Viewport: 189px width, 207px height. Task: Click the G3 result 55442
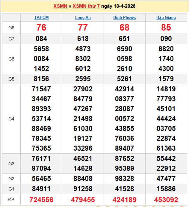point(166,159)
